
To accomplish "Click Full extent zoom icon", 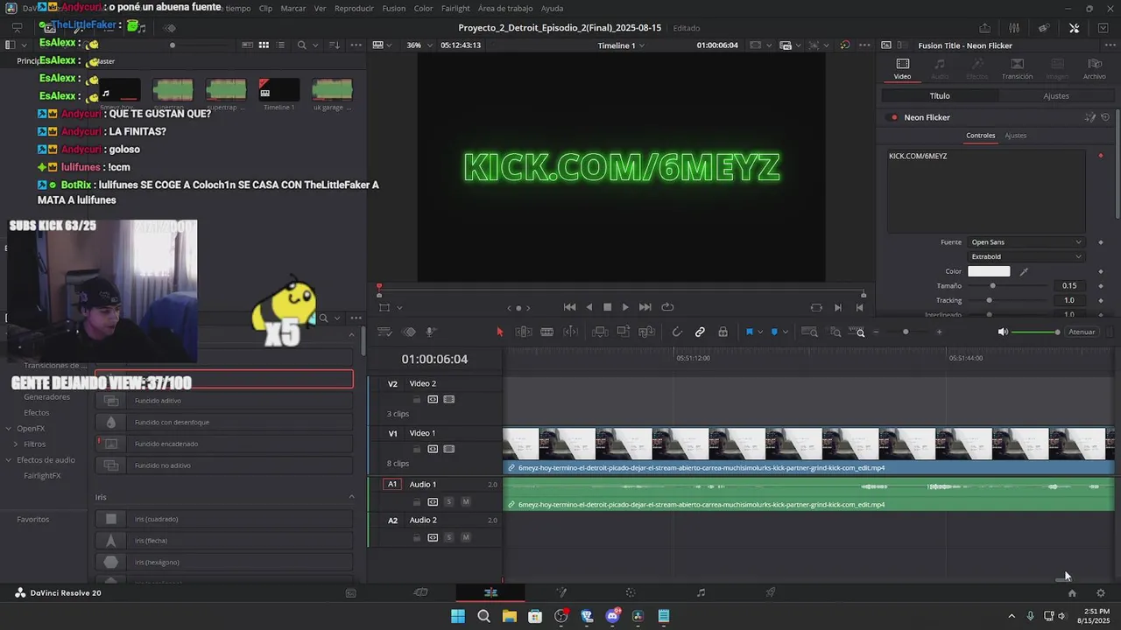I will click(x=810, y=332).
